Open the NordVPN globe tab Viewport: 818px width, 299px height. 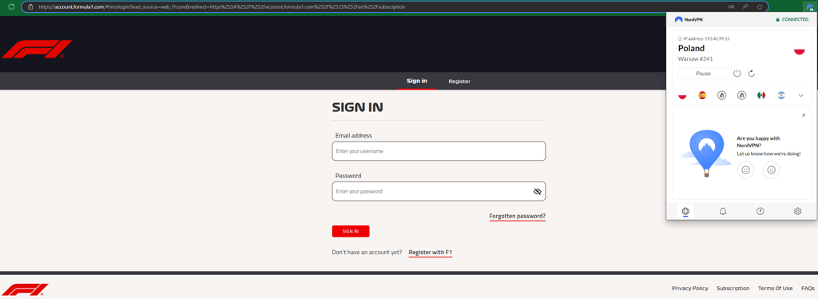point(685,211)
